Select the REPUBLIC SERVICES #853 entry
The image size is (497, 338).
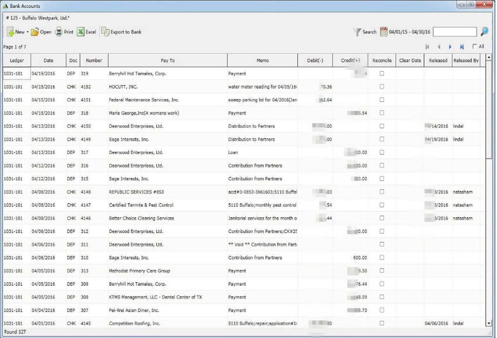point(136,192)
